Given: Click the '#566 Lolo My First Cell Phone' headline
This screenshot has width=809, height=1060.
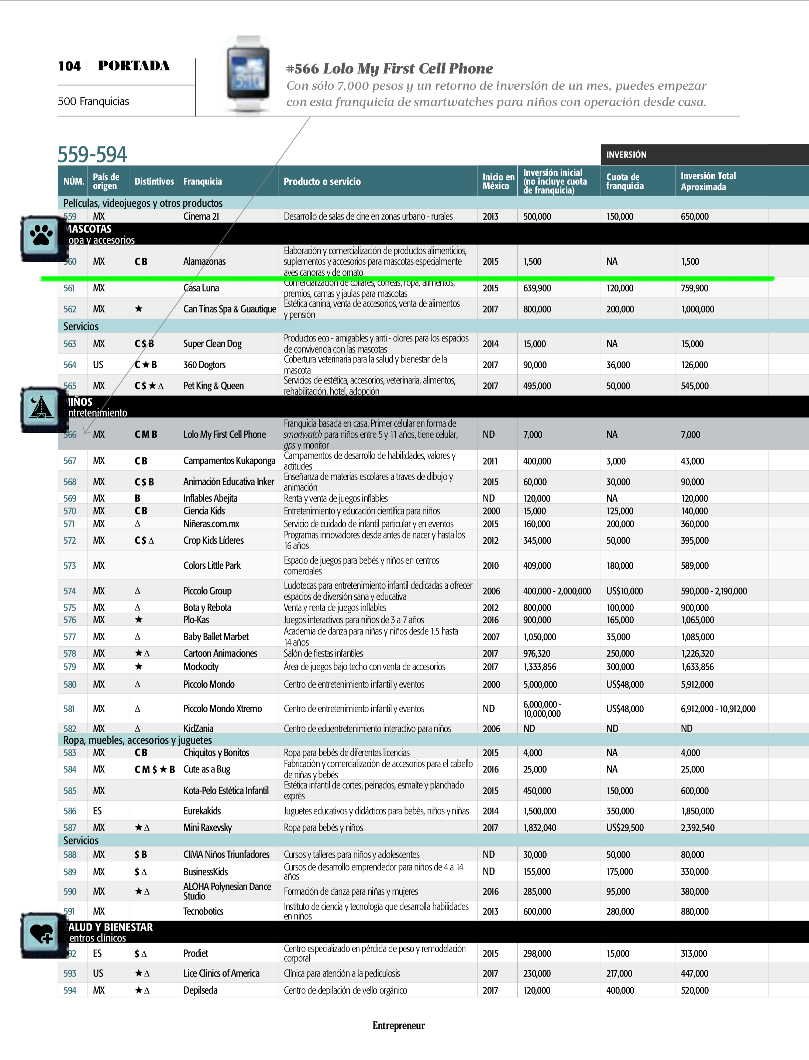Looking at the screenshot, I should [390, 68].
